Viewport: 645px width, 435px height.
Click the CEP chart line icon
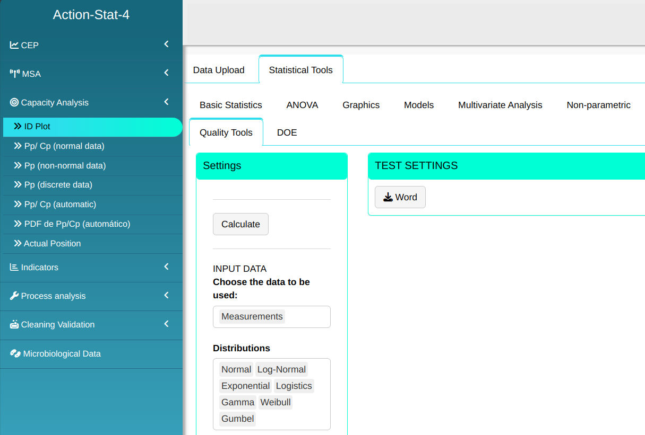(x=14, y=45)
